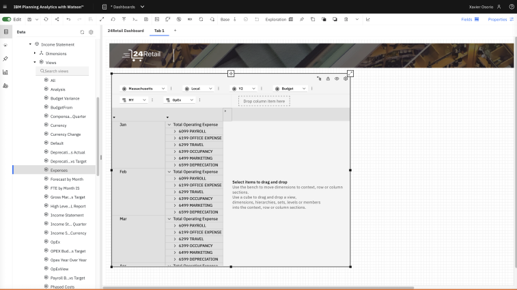Refresh the Data tree panel
The height and width of the screenshot is (290, 517).
click(x=82, y=32)
